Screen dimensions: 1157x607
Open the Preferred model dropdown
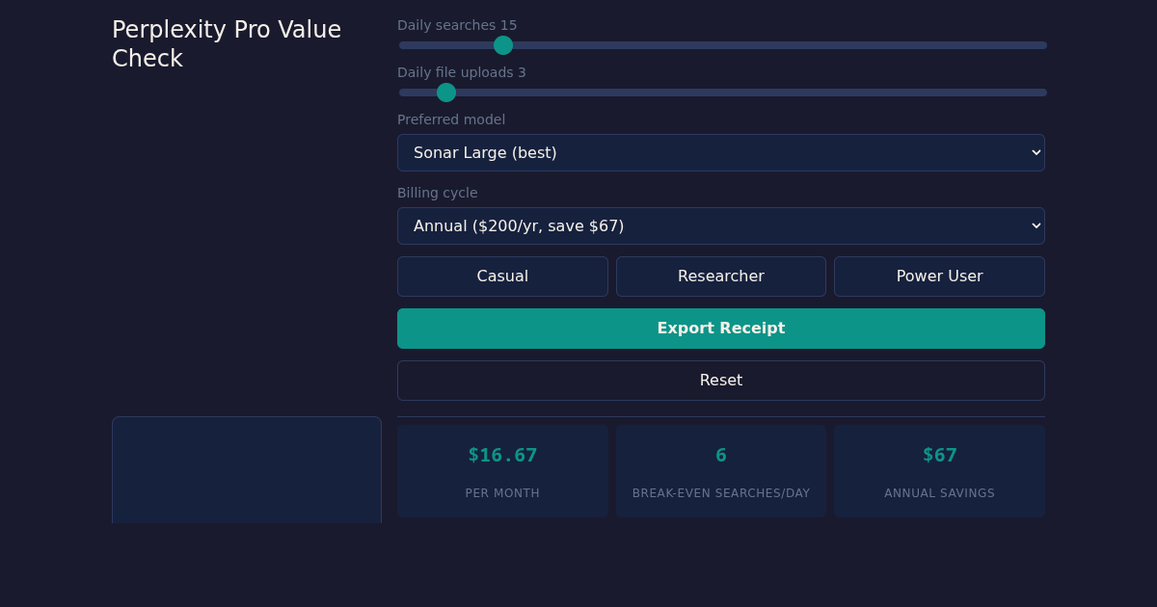(x=721, y=152)
